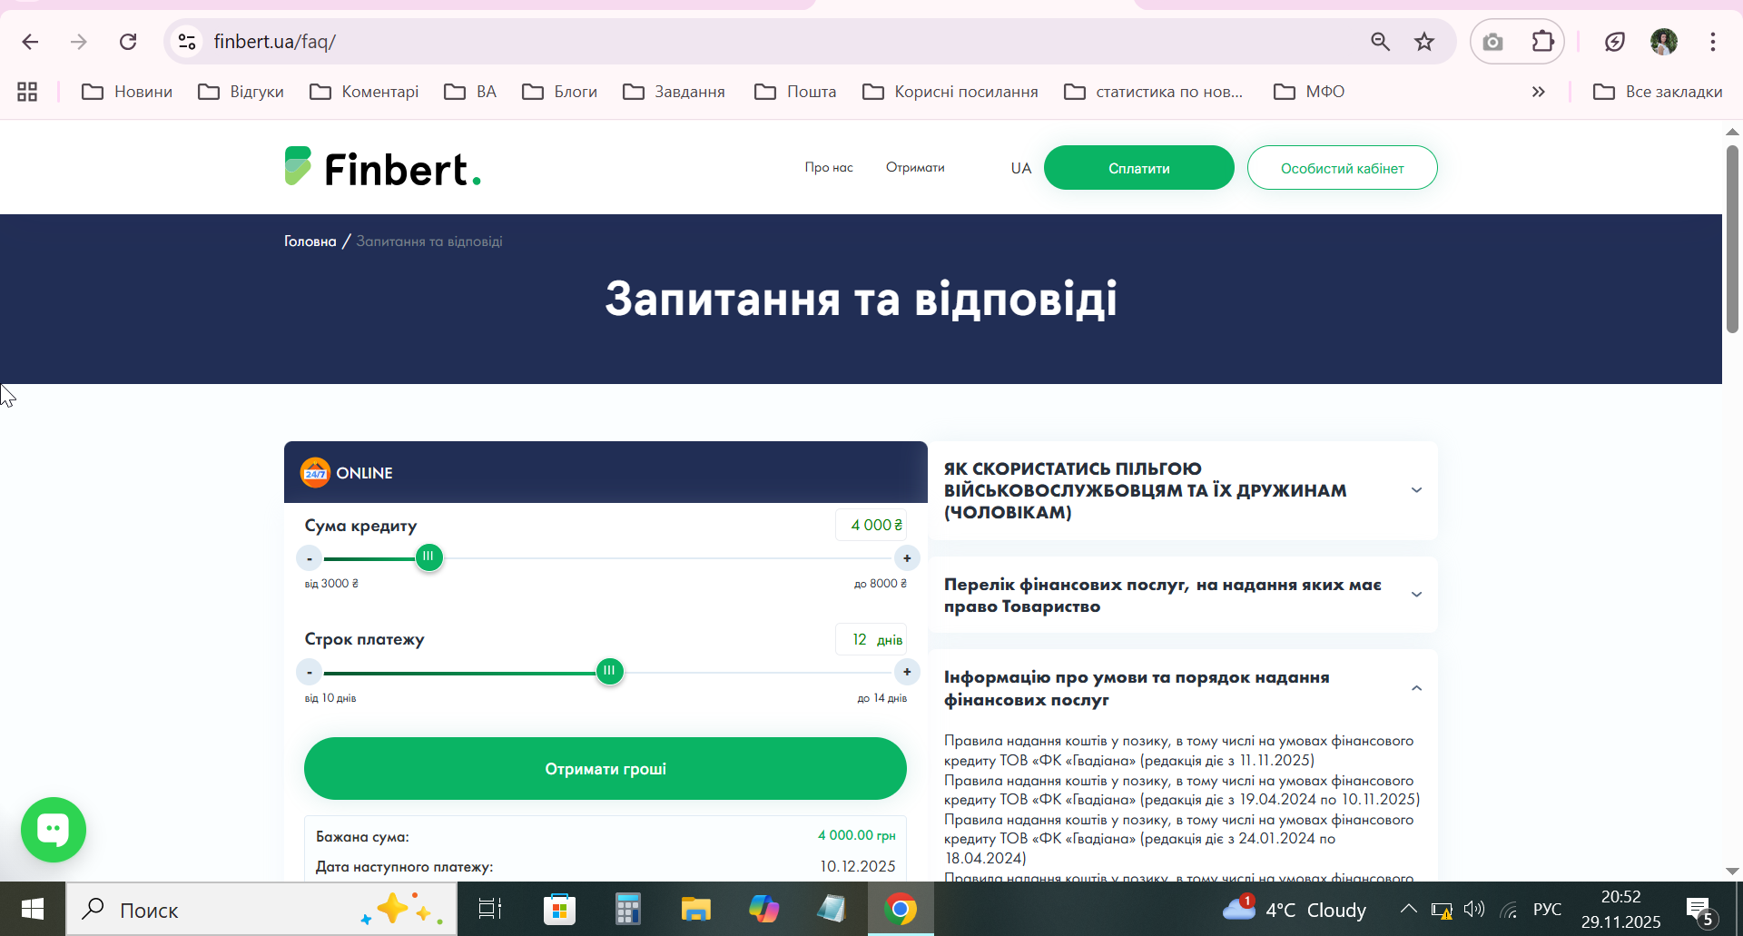Click the Строк платежу slider handle
Screen dimensions: 1743x936
coord(609,671)
